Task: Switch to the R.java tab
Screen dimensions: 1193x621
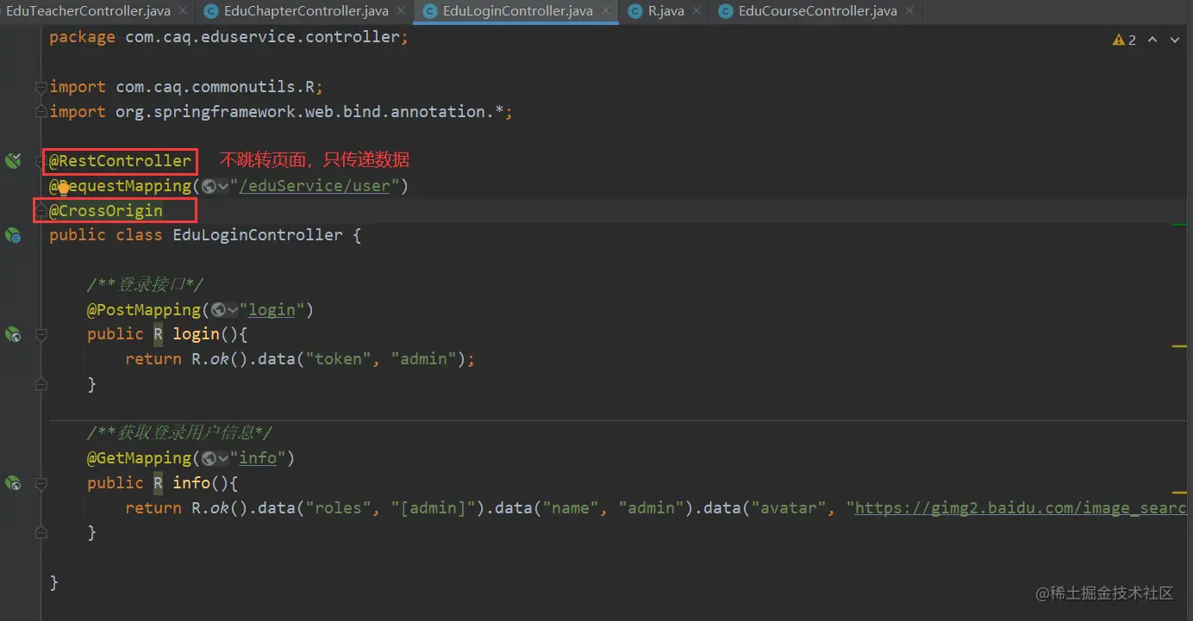Action: pyautogui.click(x=665, y=11)
